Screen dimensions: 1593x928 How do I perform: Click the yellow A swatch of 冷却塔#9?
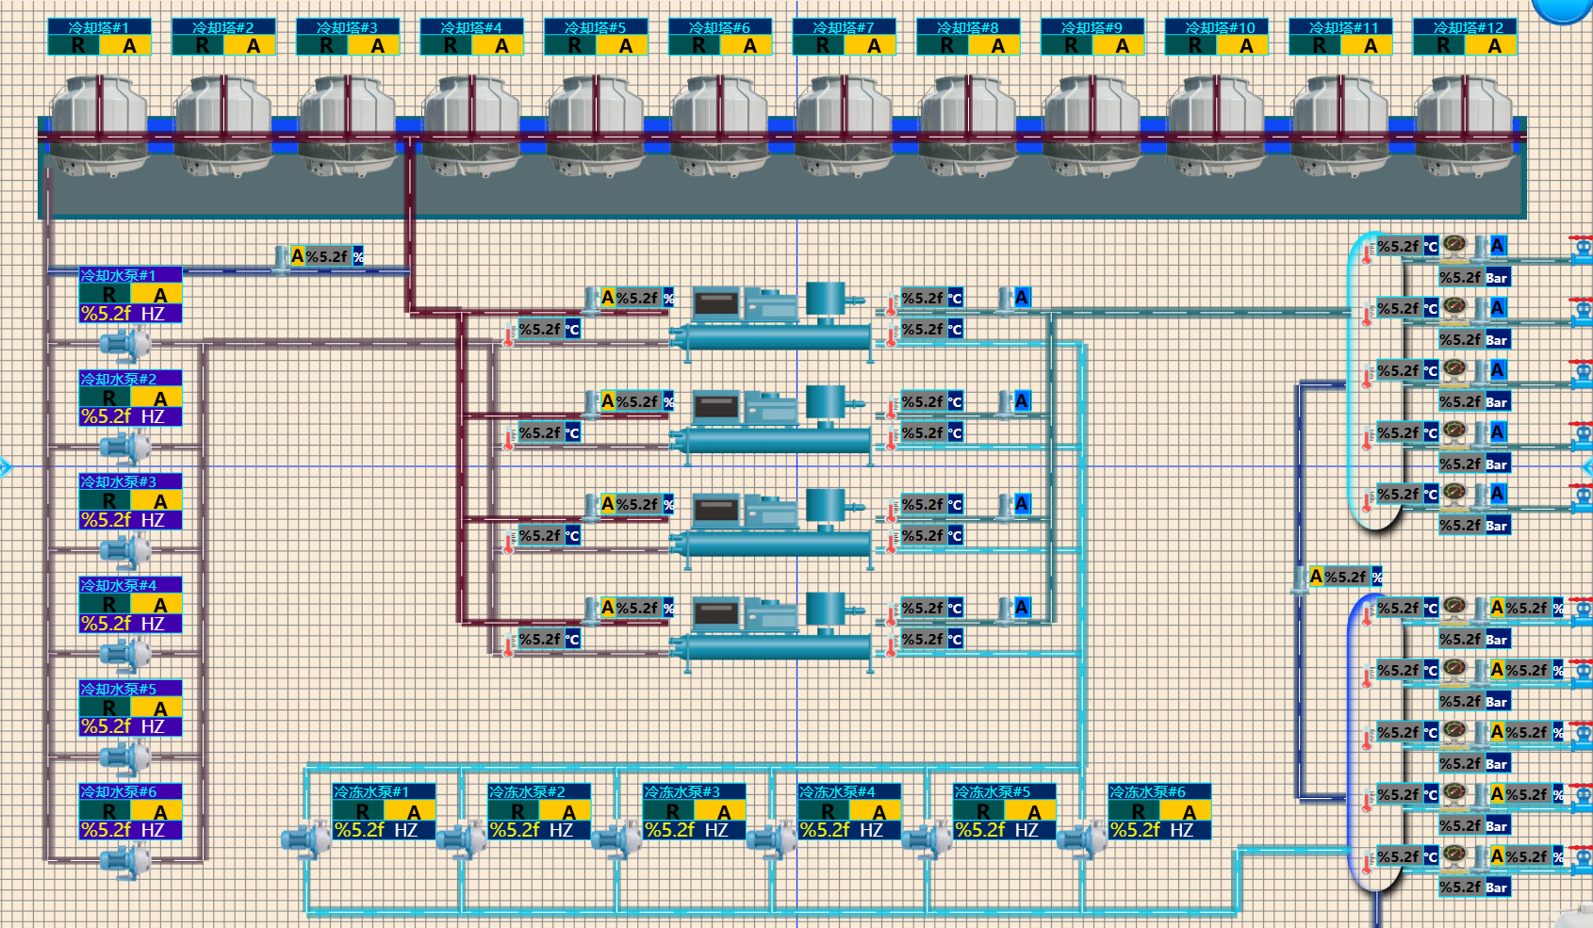click(x=1122, y=45)
